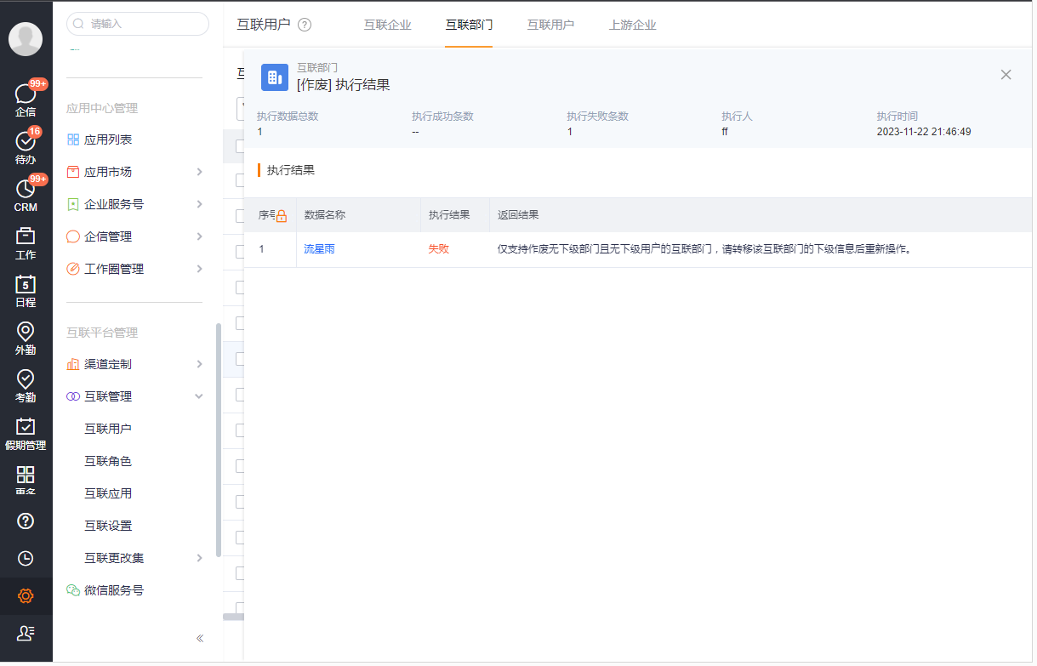Click the search magnifier icon
The height and width of the screenshot is (666, 1037).
(78, 24)
